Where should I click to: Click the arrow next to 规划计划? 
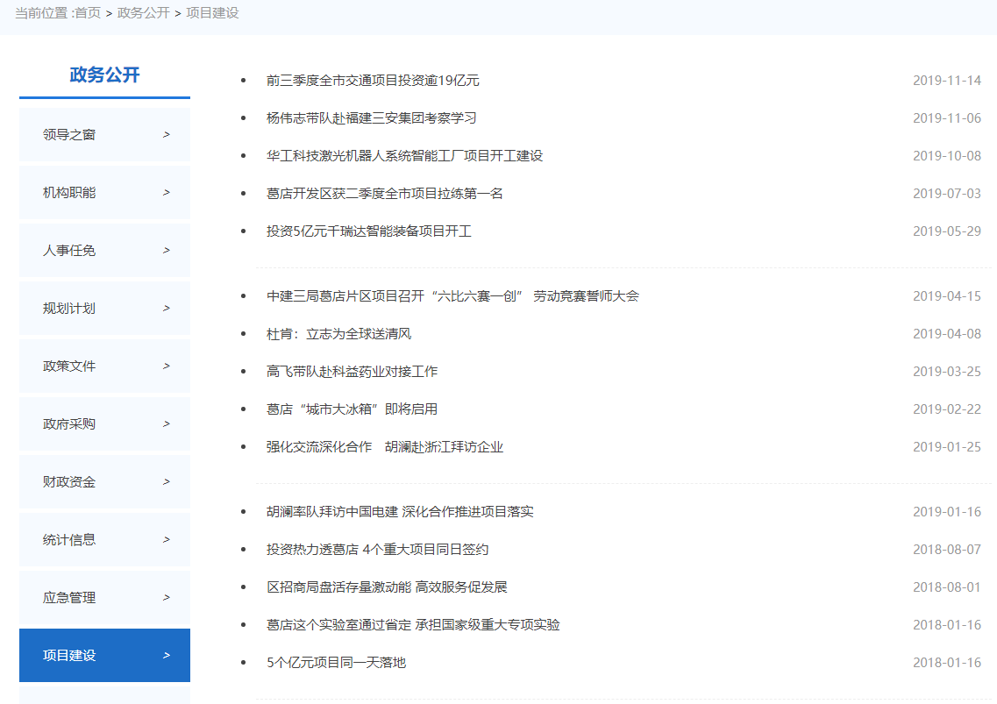(x=167, y=309)
